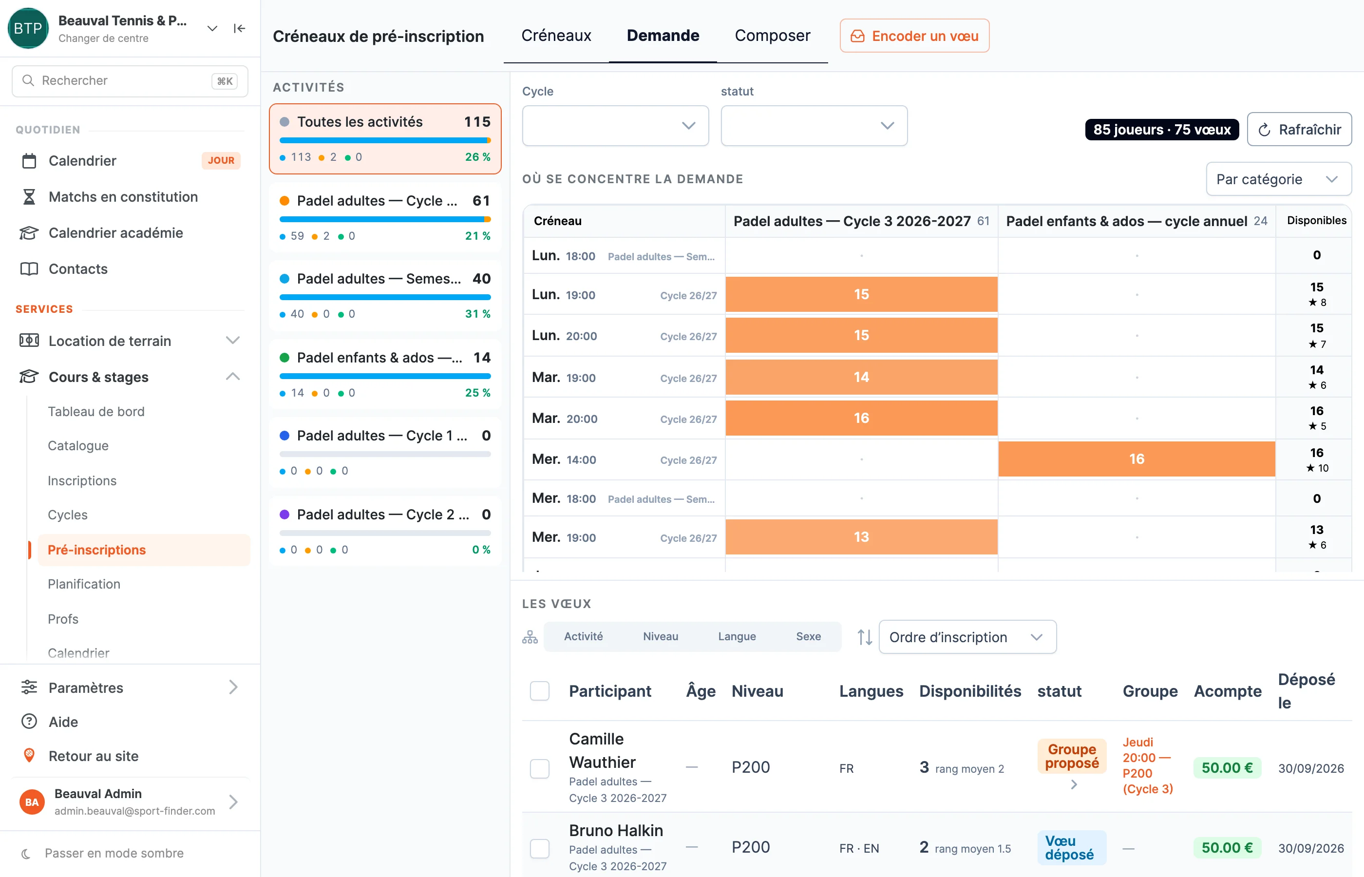Click the 85 joueurs · 75 vœux badge
The width and height of the screenshot is (1364, 877).
(x=1161, y=130)
